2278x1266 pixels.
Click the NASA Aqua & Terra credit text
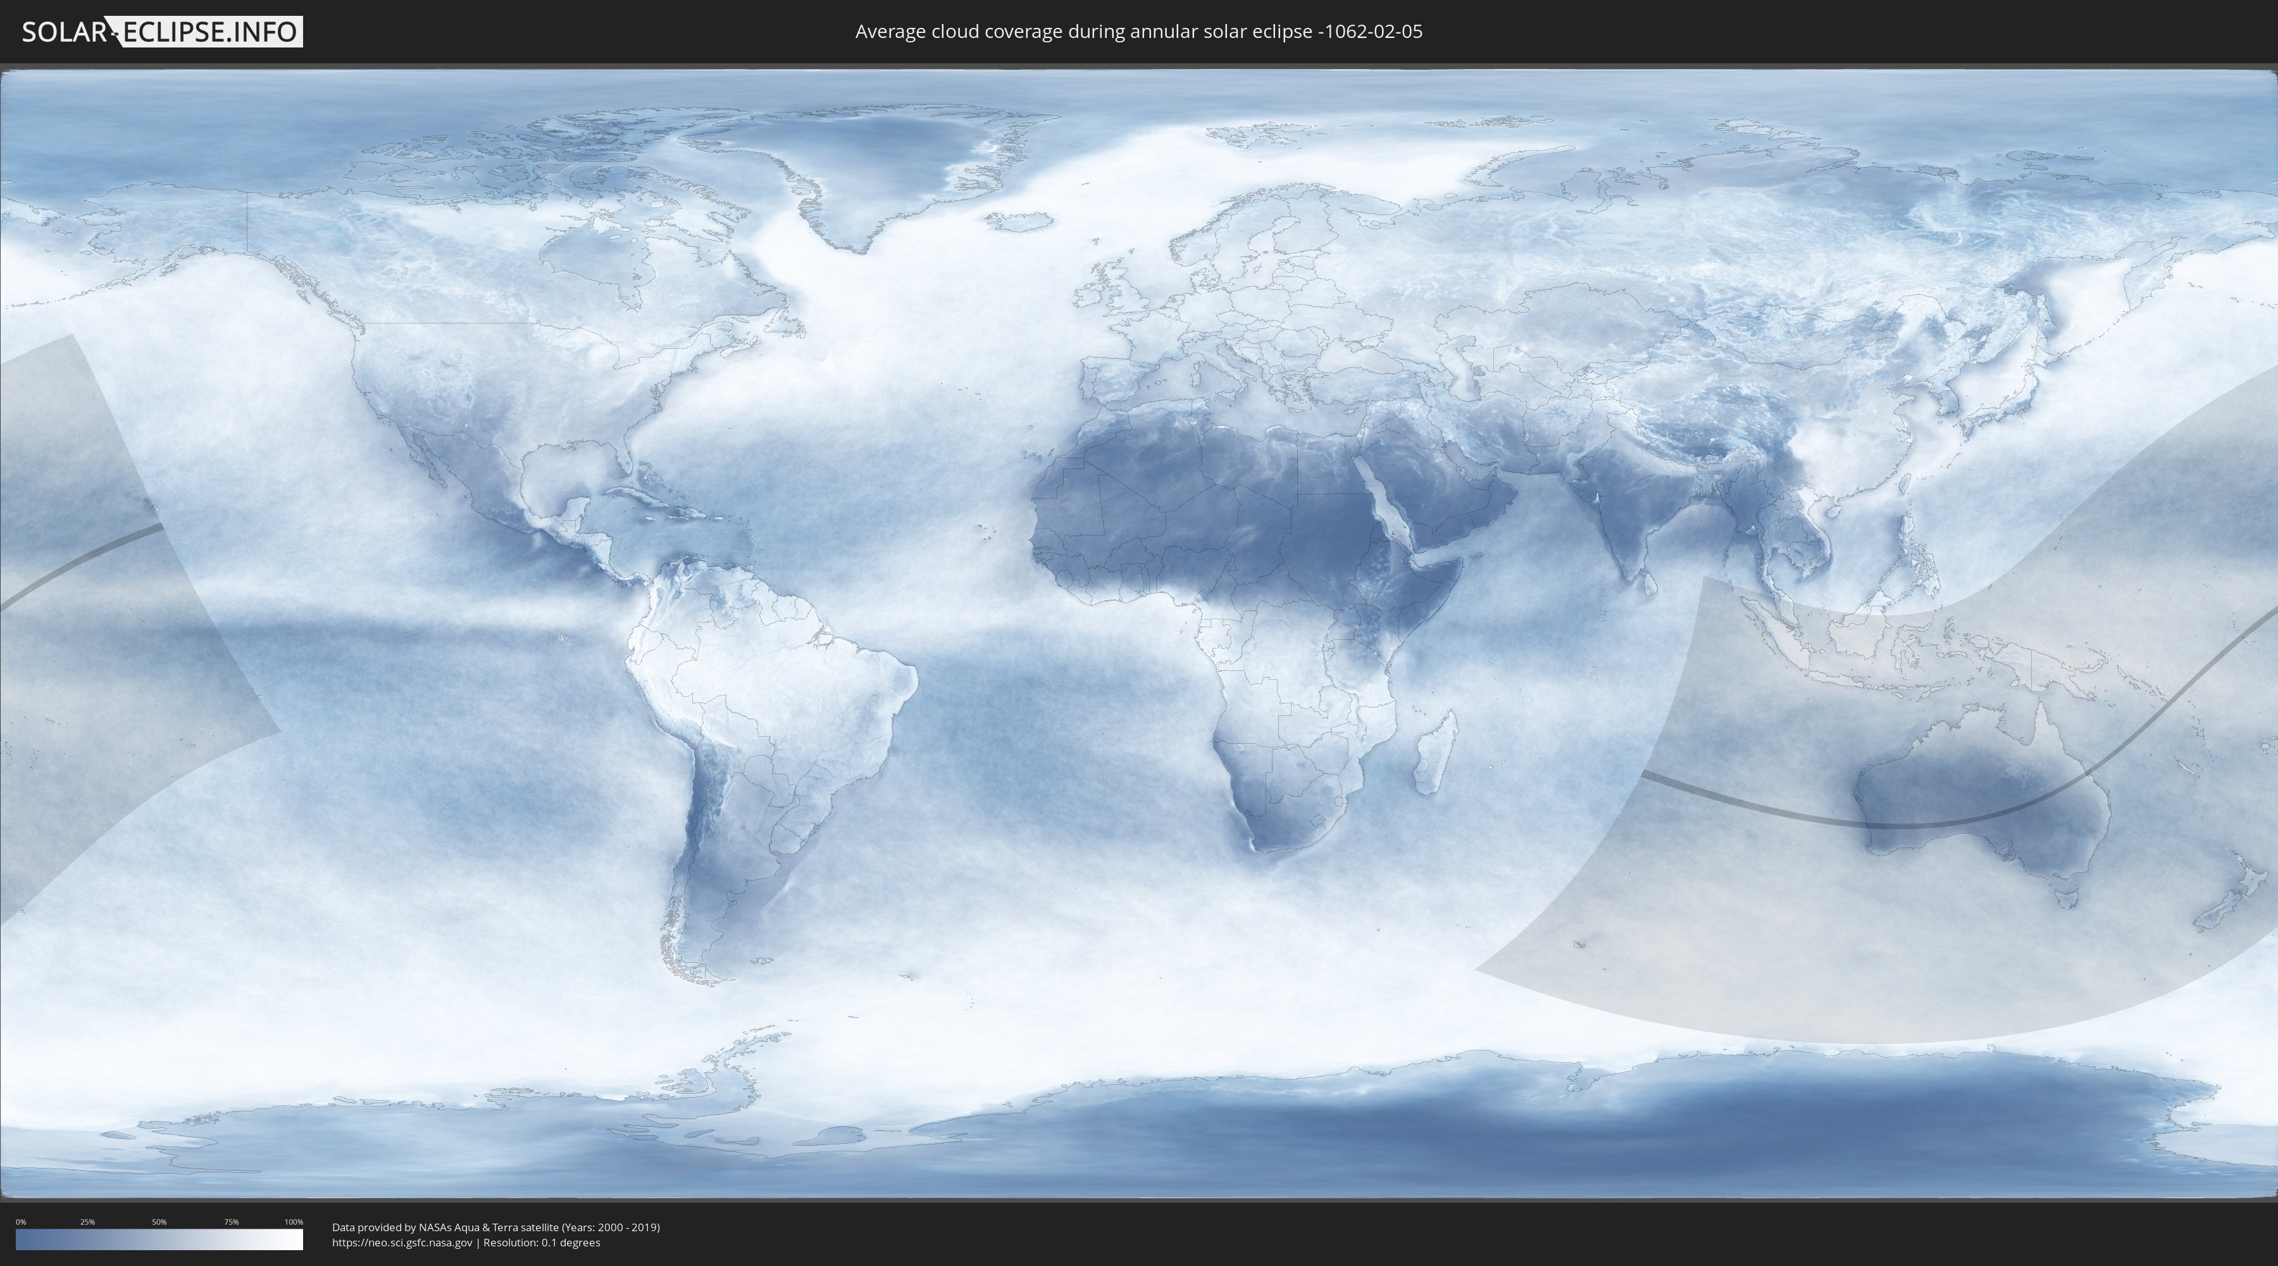click(495, 1227)
